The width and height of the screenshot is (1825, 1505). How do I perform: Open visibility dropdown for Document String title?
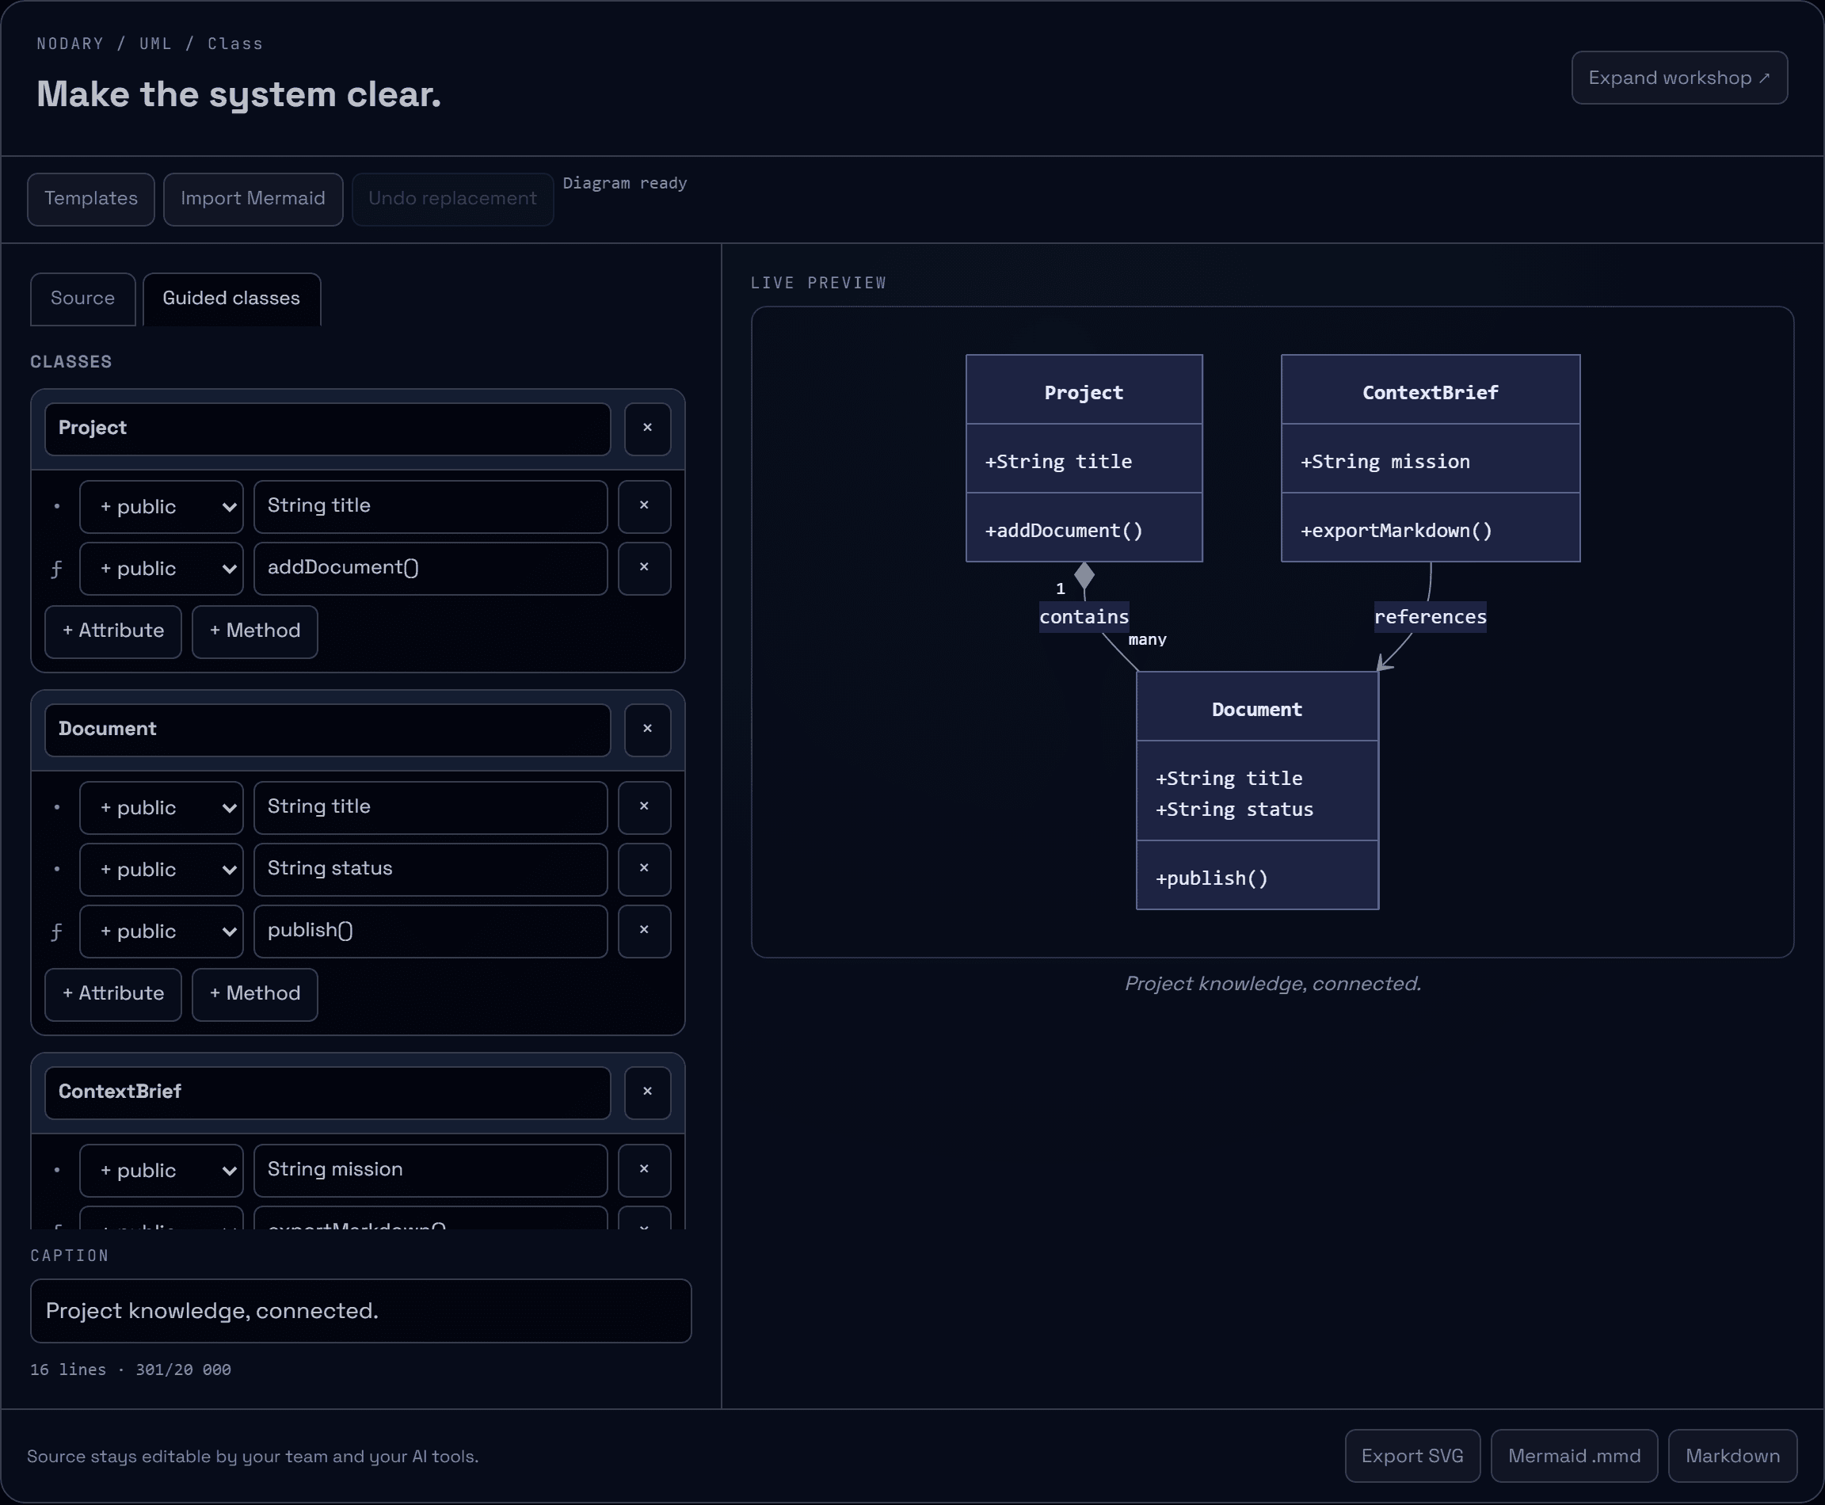(162, 807)
